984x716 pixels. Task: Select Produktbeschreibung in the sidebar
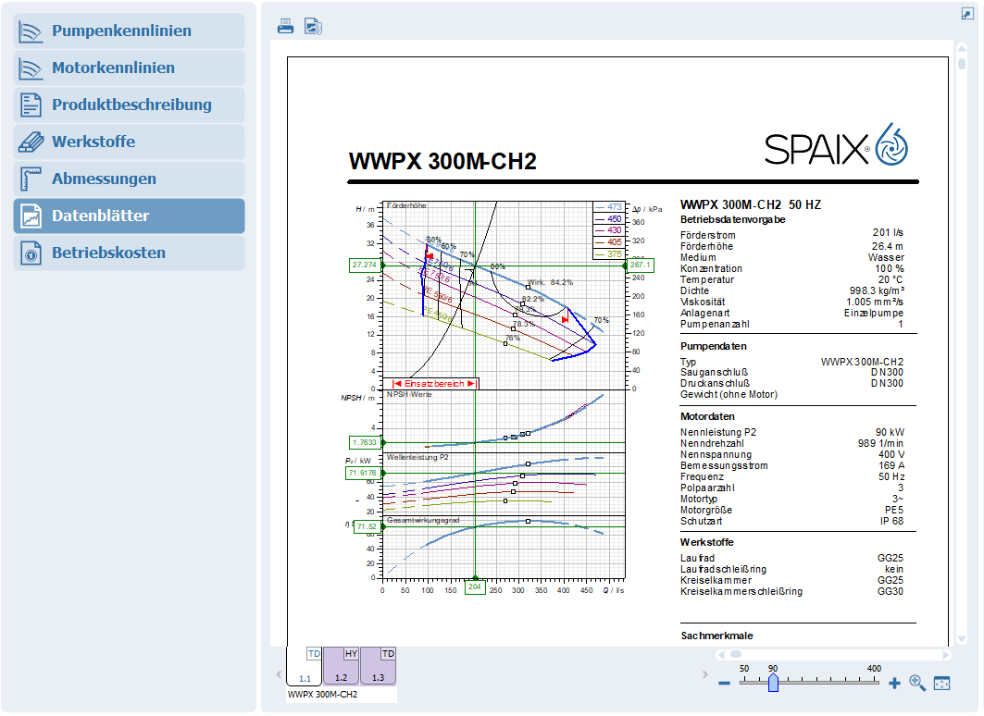point(130,105)
